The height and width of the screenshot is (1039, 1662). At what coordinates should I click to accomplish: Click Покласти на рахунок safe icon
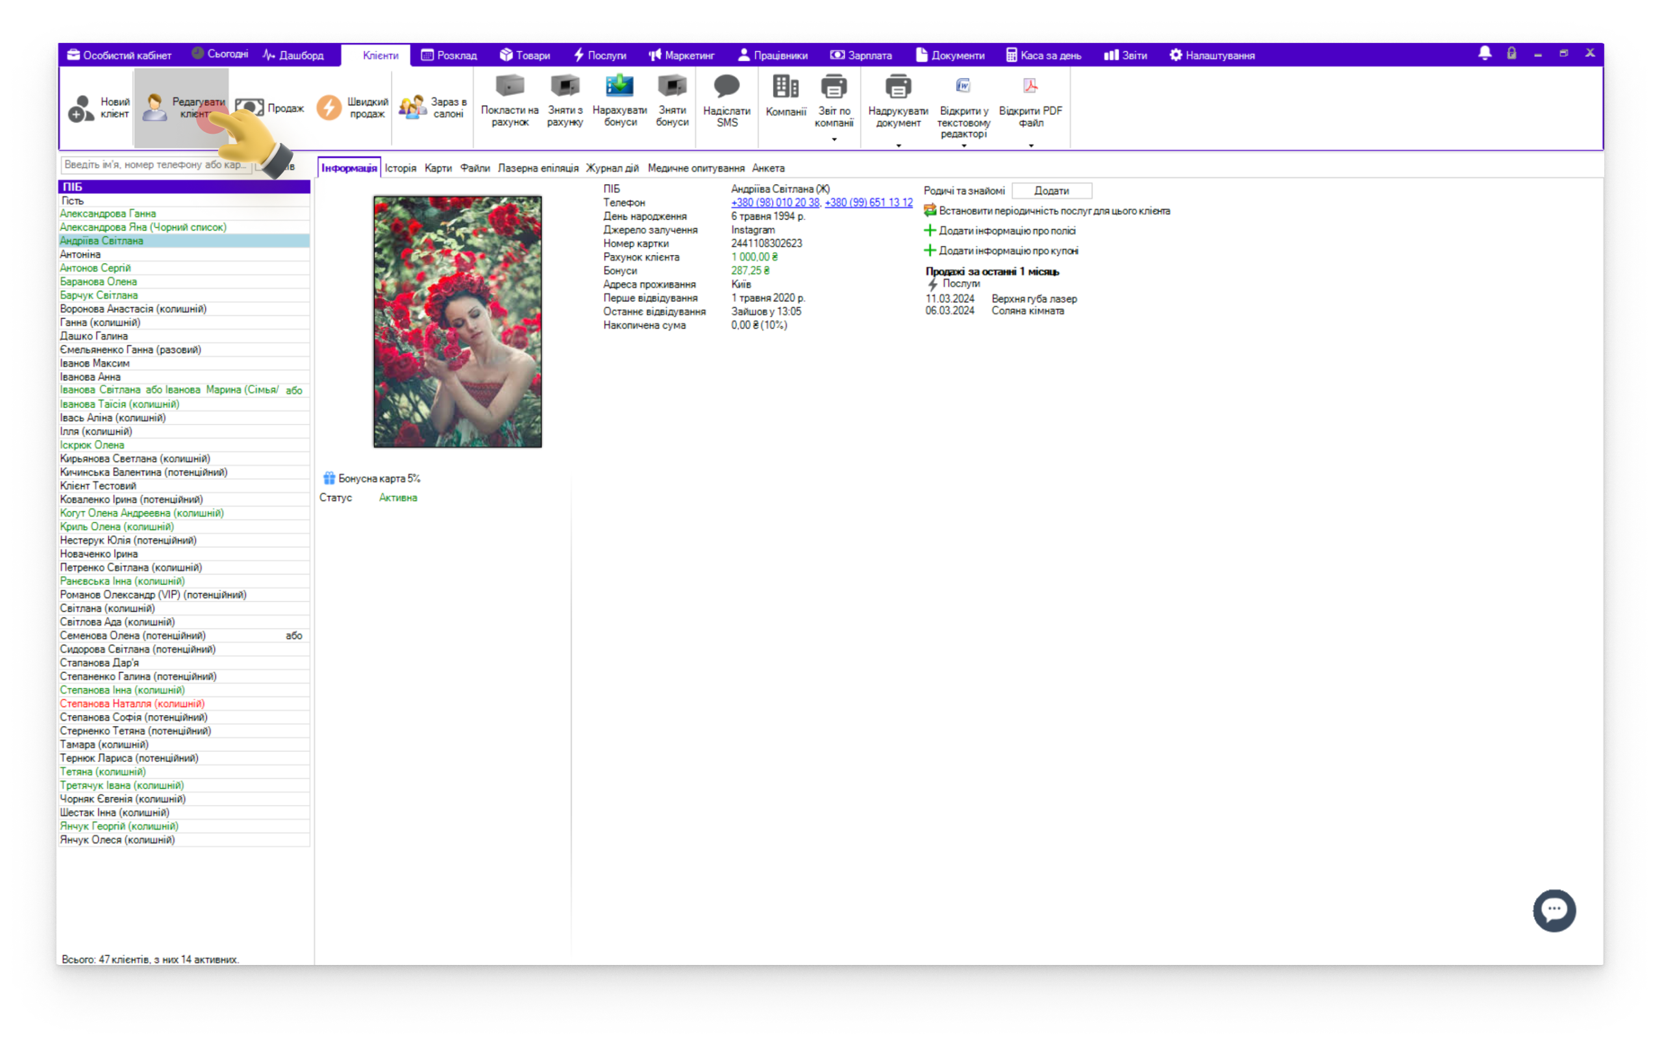(510, 86)
